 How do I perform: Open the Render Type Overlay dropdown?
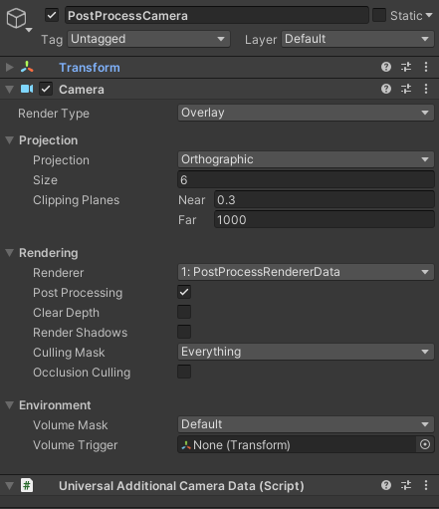pos(306,113)
